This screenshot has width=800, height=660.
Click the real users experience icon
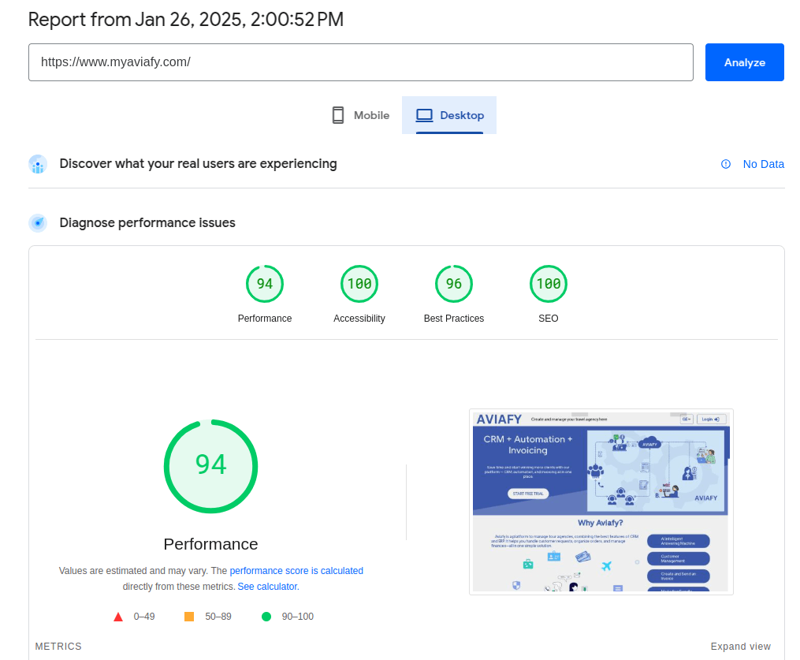38,164
